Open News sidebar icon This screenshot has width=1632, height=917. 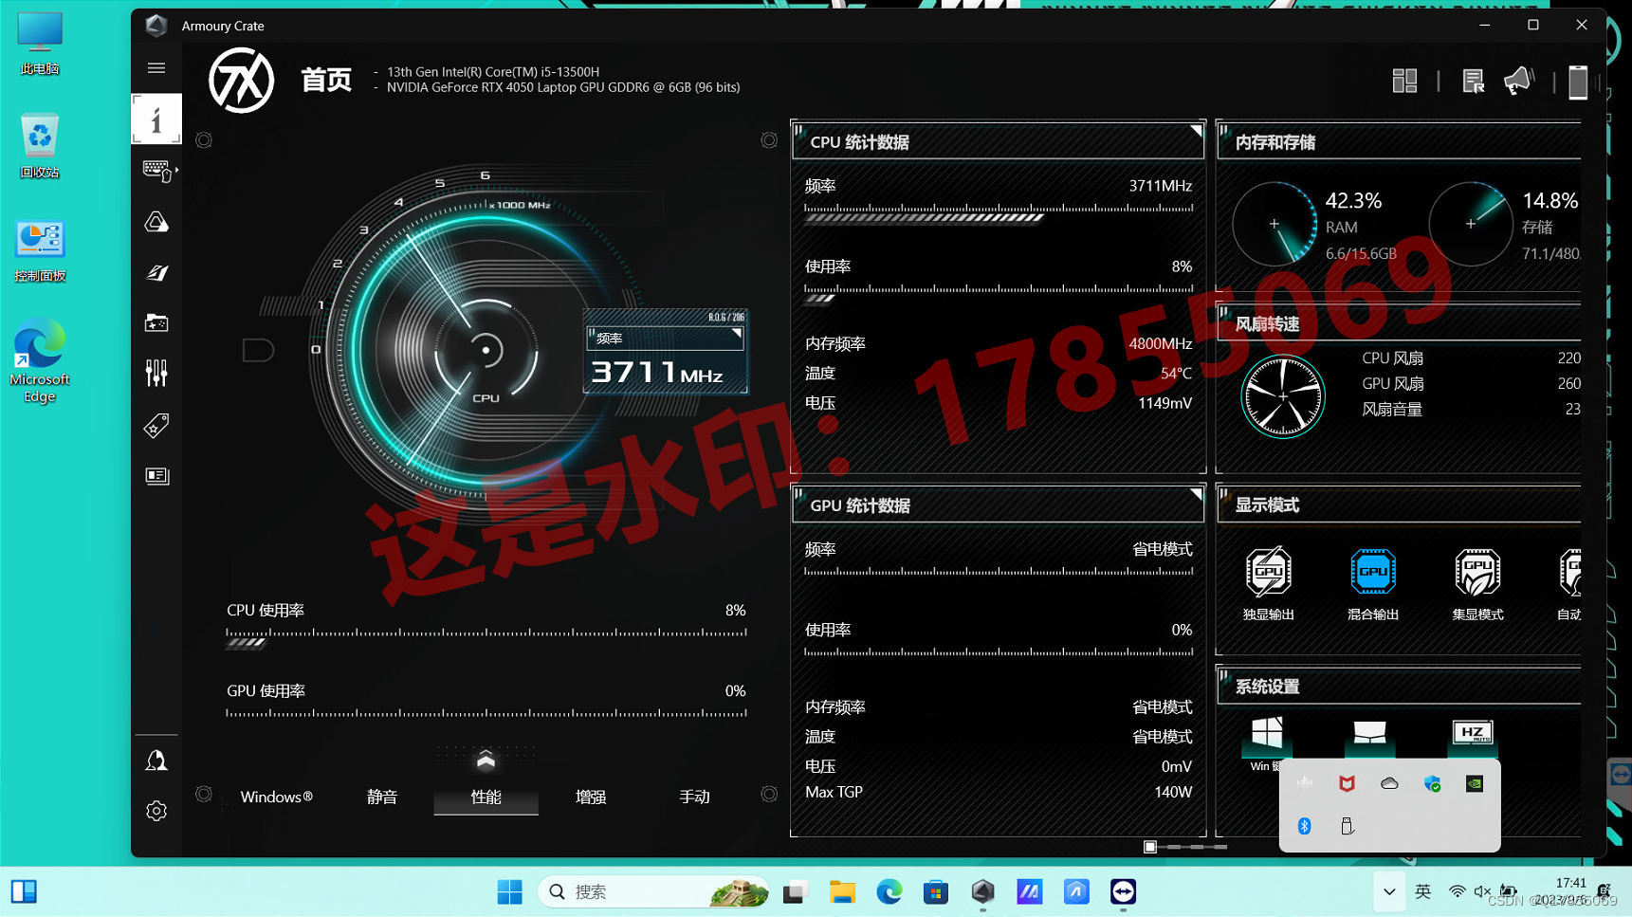(156, 475)
